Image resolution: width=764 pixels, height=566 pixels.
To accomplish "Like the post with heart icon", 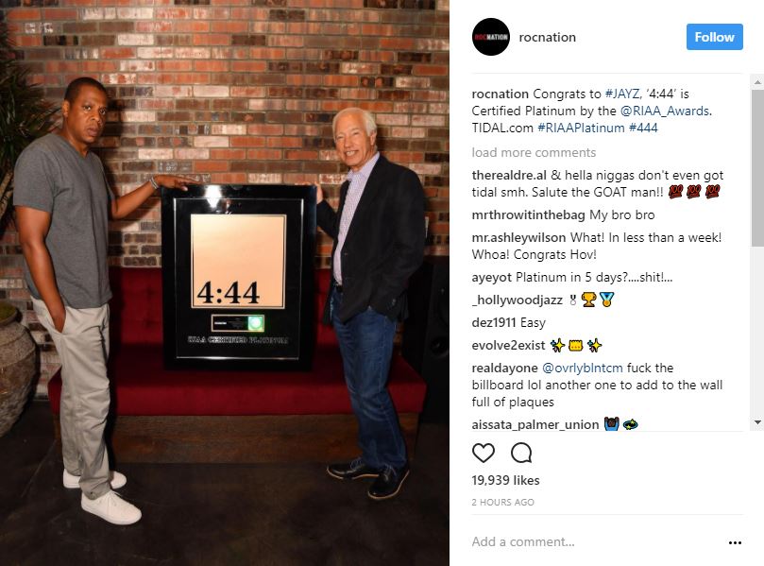I will [484, 453].
